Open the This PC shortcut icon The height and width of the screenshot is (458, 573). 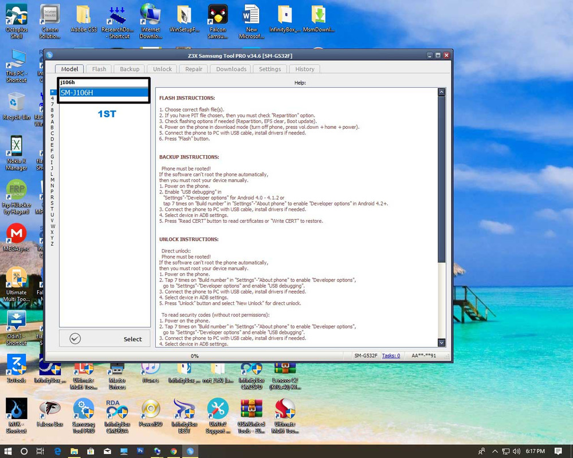pos(17,66)
